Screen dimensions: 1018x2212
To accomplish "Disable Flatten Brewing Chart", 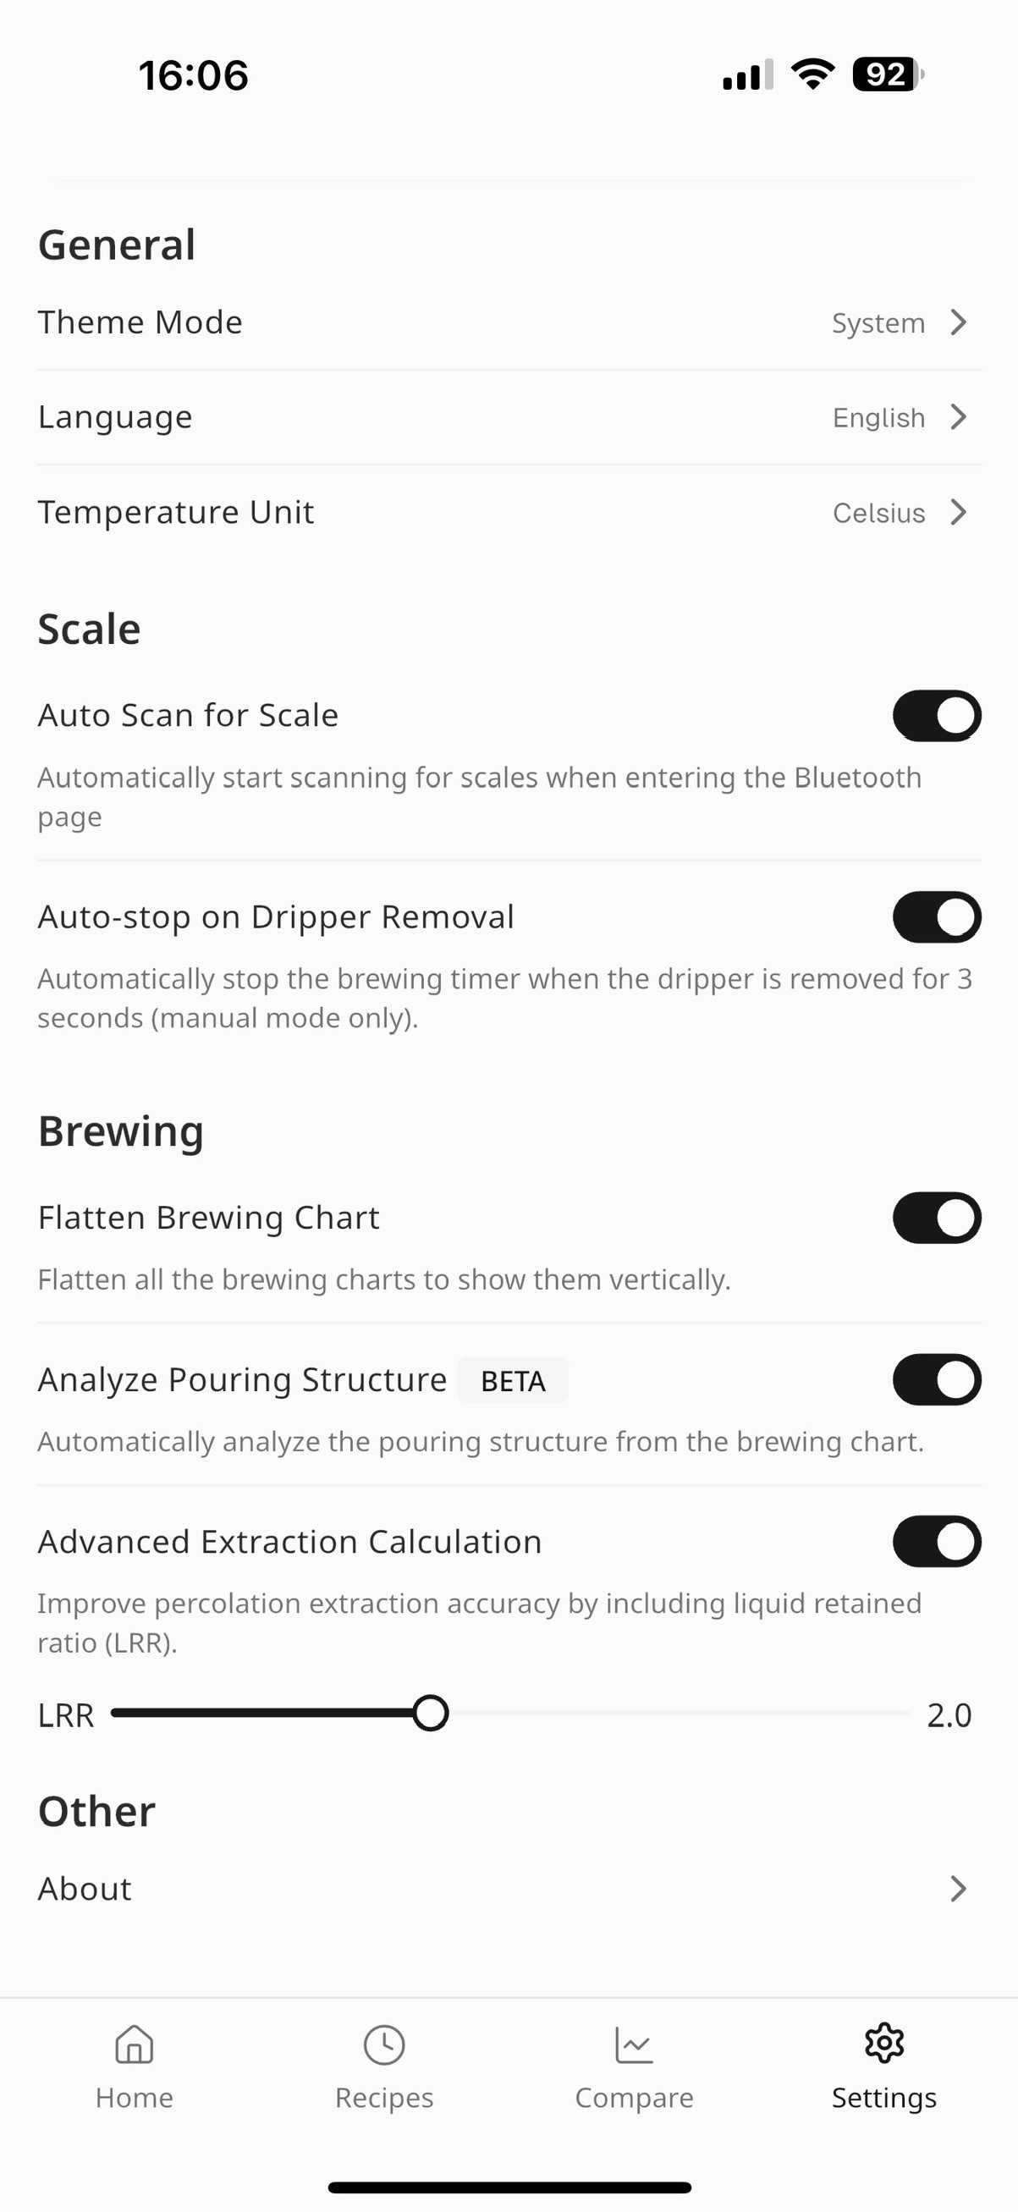I will click(935, 1218).
